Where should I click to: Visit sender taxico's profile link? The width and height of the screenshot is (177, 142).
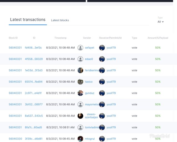pyautogui.click(x=89, y=82)
